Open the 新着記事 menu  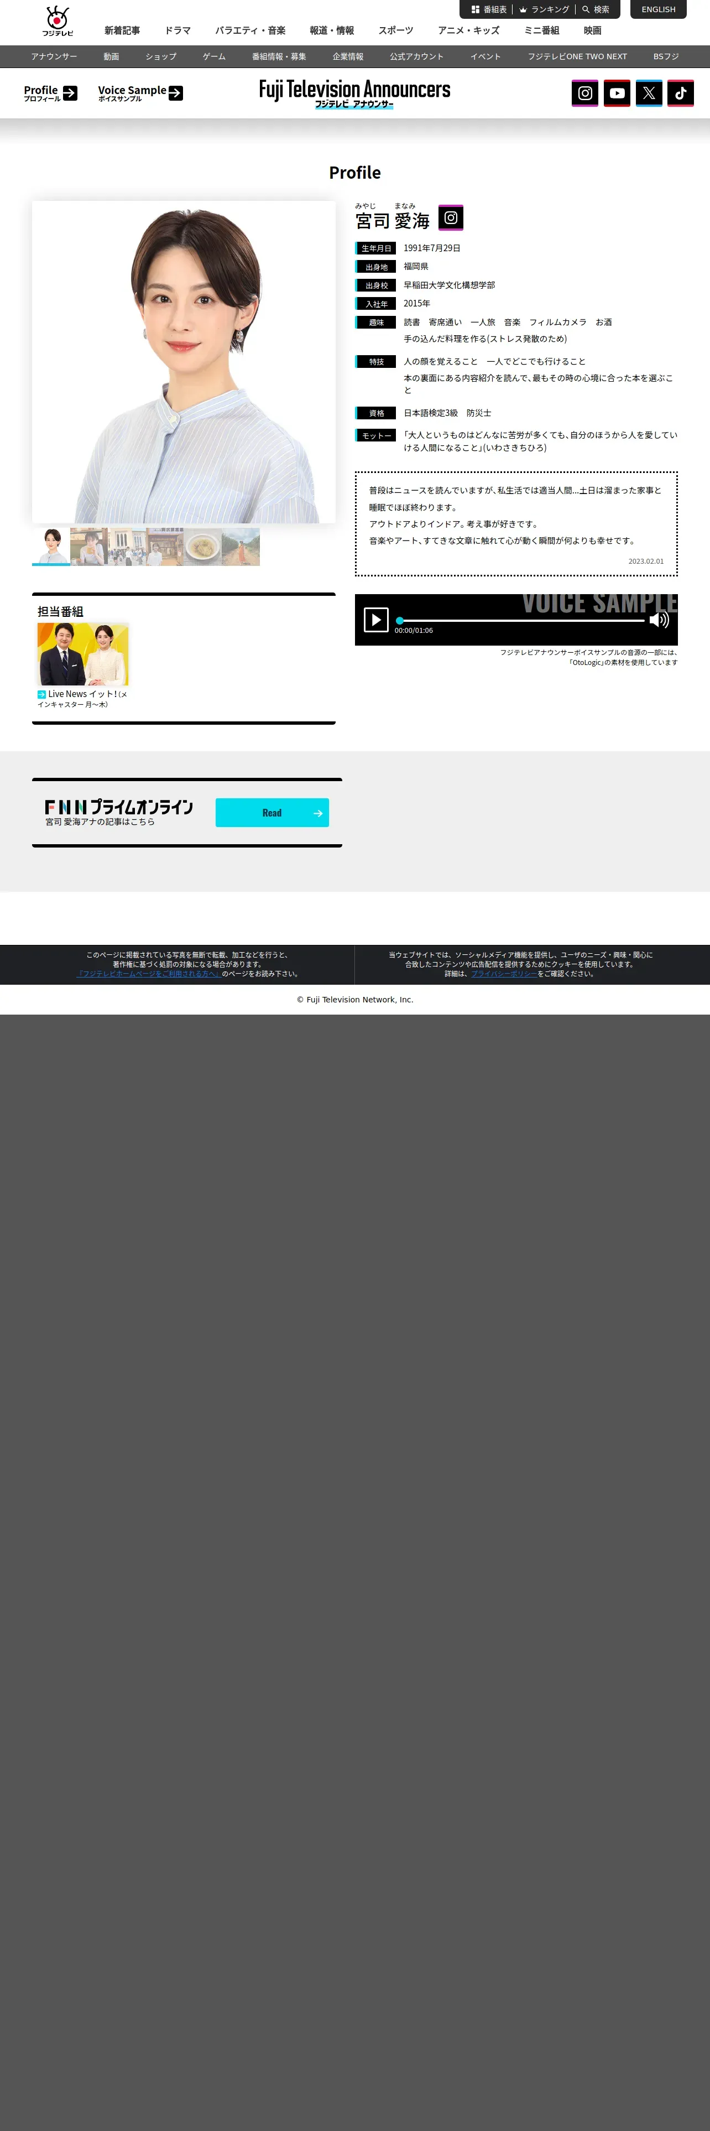[122, 30]
